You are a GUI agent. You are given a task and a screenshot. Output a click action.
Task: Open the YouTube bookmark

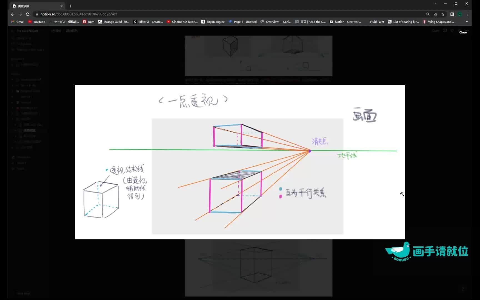(36, 22)
